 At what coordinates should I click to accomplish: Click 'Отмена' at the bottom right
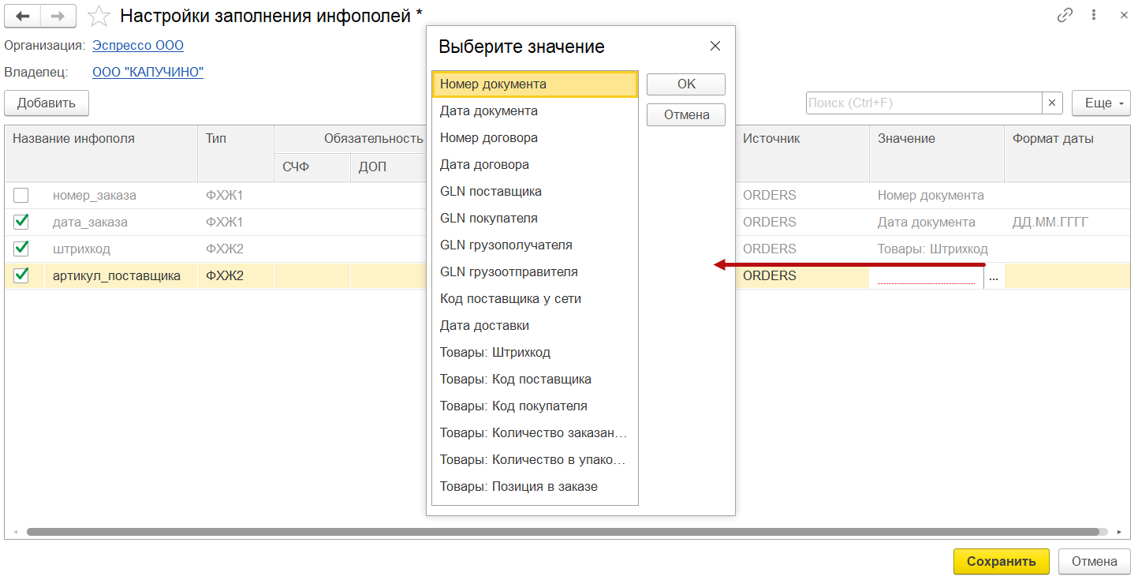[1094, 562]
